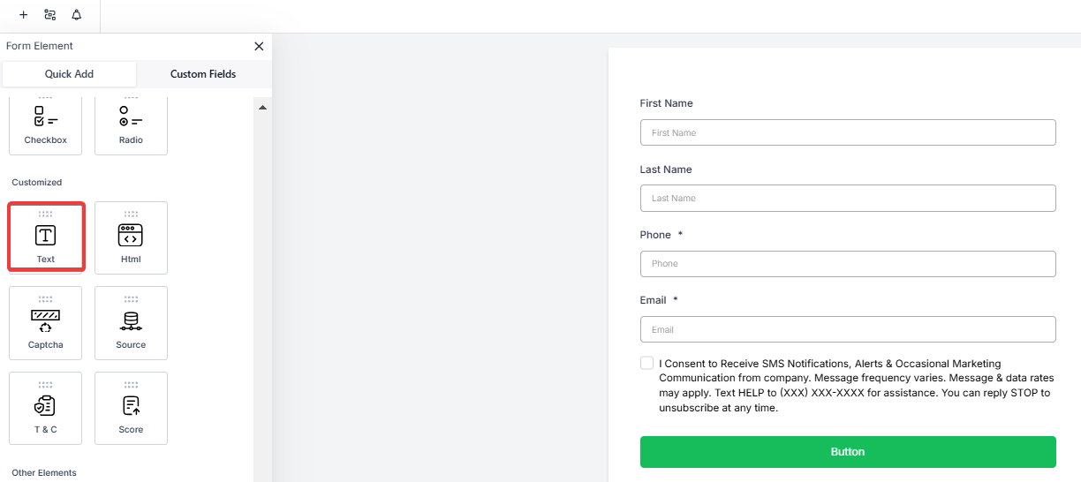Viewport: 1081px width, 482px height.
Task: Switch to the Quick Add tab
Action: [69, 74]
